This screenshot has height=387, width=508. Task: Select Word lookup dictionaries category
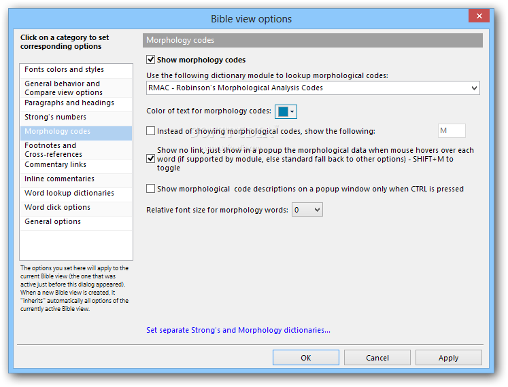point(76,193)
